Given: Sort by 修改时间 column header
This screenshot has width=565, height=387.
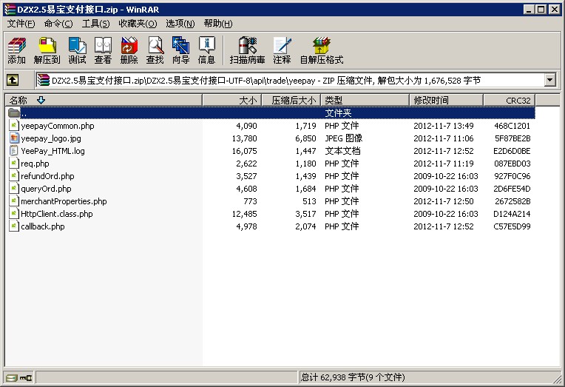Looking at the screenshot, I should (x=447, y=100).
